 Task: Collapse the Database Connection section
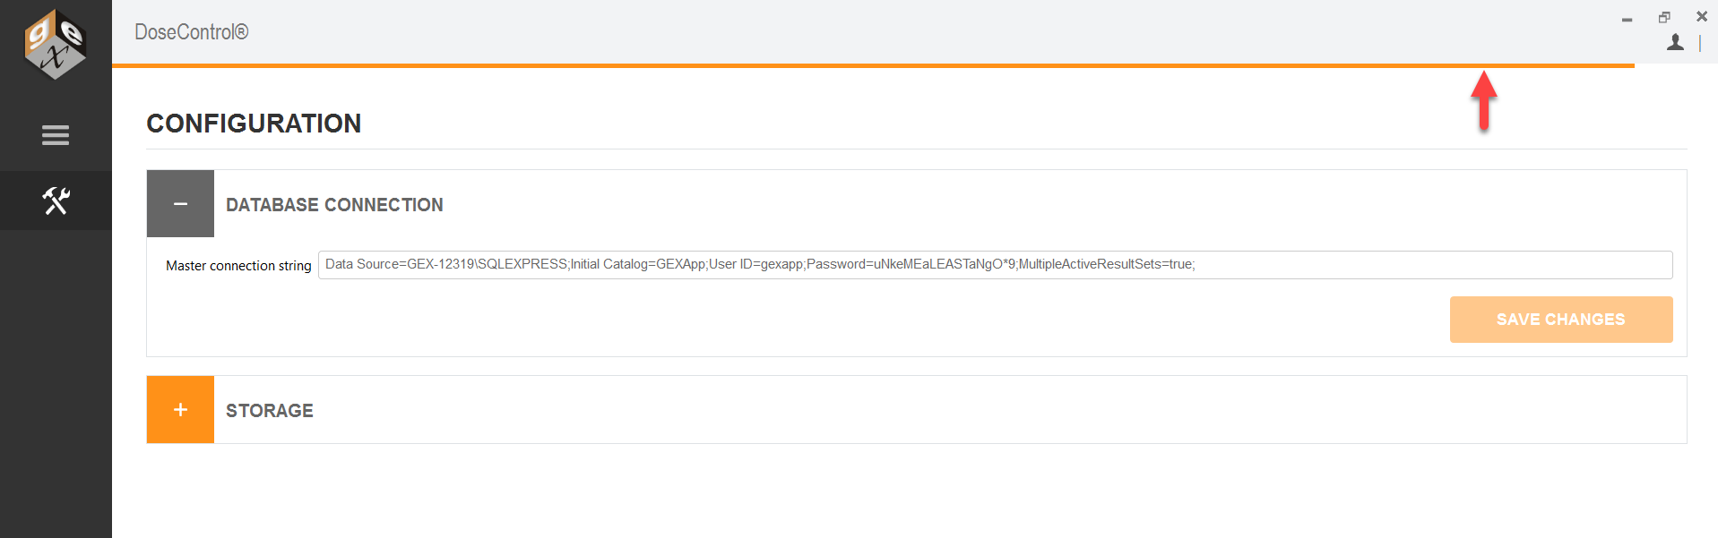pyautogui.click(x=180, y=204)
